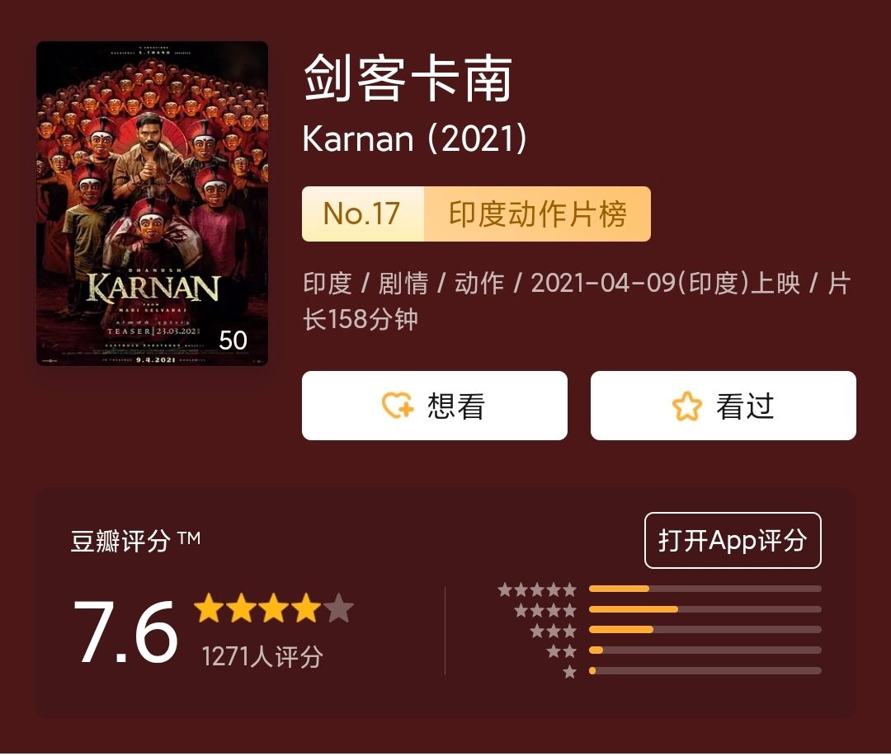Image resolution: width=891 pixels, height=756 pixels.
Task: Click the four-star distribution bar
Action: point(705,609)
